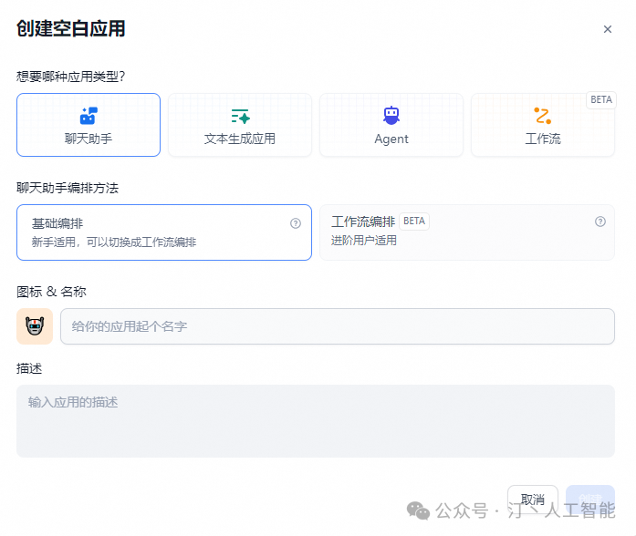Click the help icon beside 工作流编排
This screenshot has width=636, height=536.
[600, 222]
